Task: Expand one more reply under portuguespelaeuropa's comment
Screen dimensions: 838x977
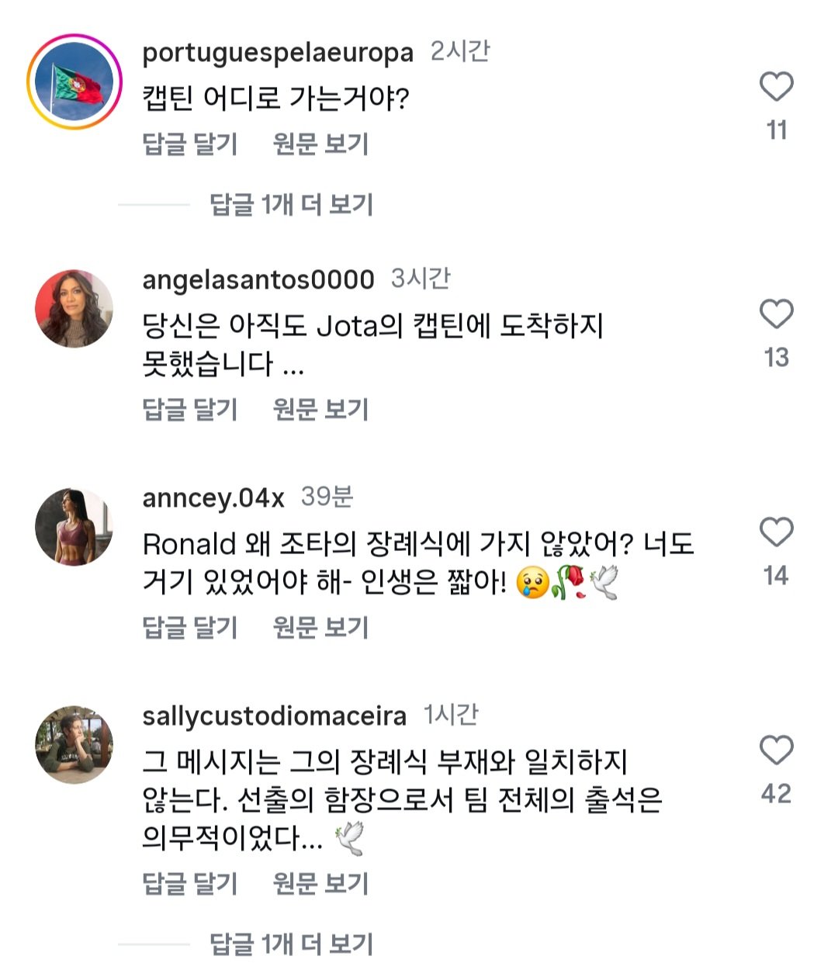Action: pyautogui.click(x=291, y=205)
